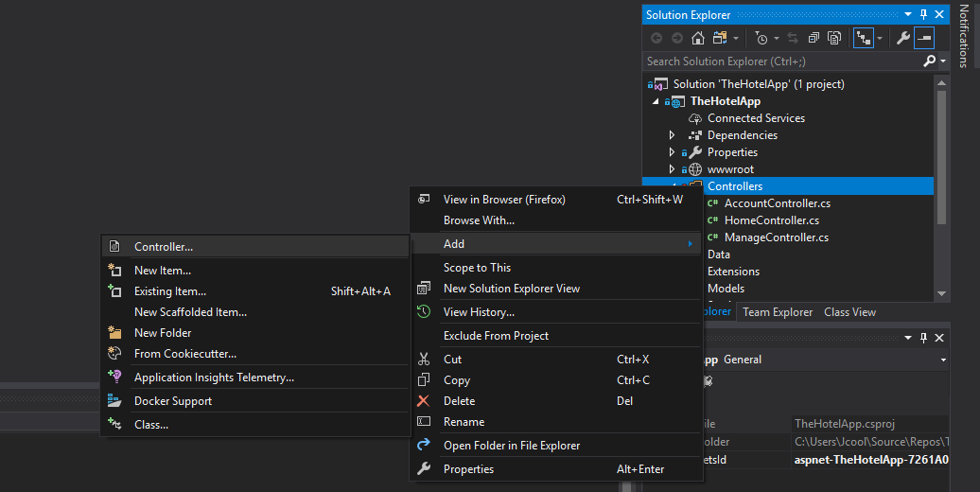The height and width of the screenshot is (492, 980).
Task: Open the General object combo box dropdown
Action: pos(943,360)
